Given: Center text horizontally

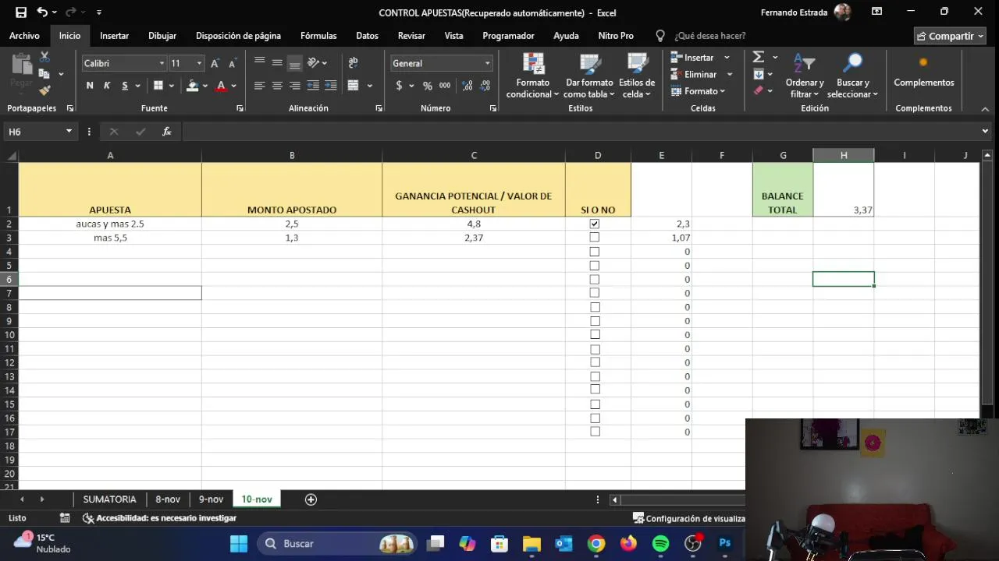Looking at the screenshot, I should (277, 86).
